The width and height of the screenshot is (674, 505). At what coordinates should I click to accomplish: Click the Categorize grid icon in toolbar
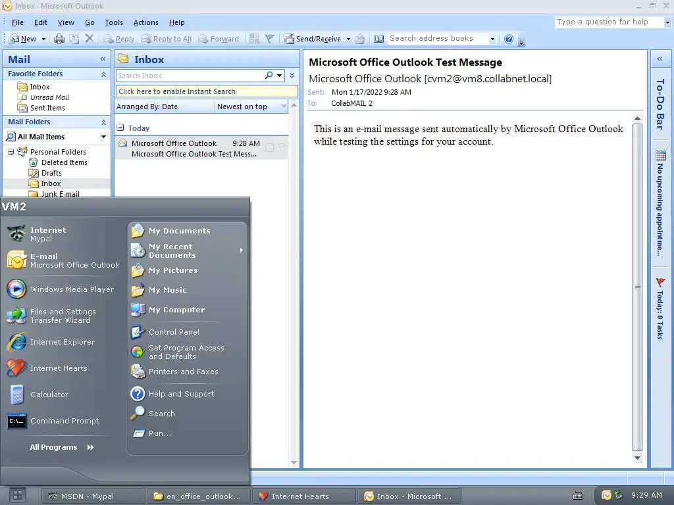(x=254, y=39)
